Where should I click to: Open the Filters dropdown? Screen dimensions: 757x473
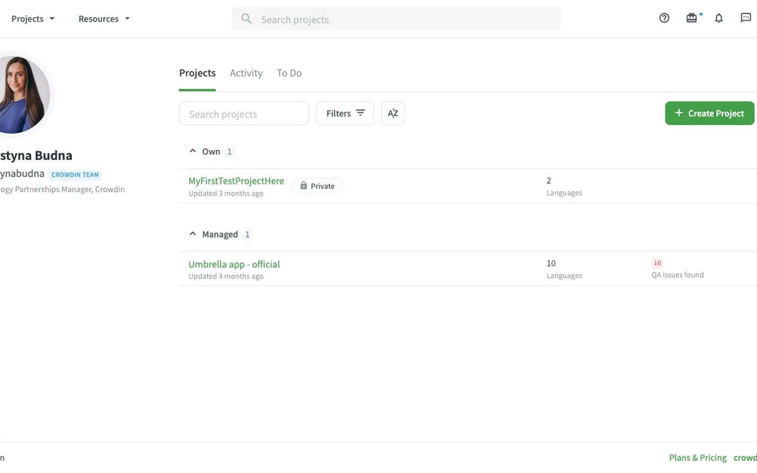click(x=345, y=113)
